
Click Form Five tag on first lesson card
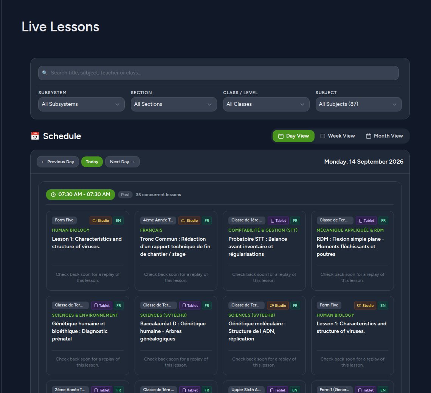point(64,220)
